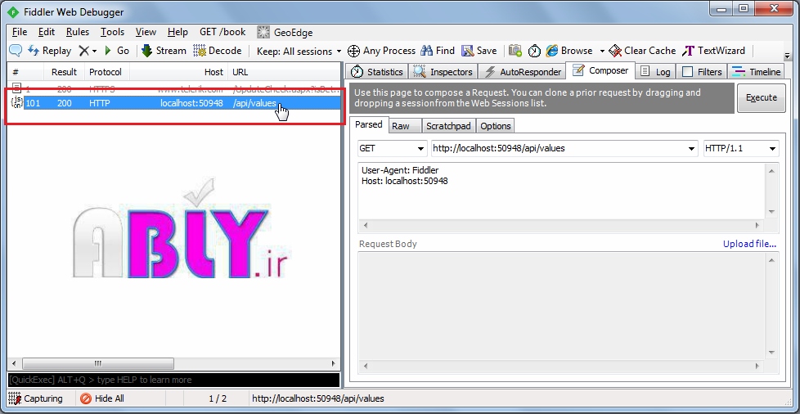Open the View menu

click(146, 32)
